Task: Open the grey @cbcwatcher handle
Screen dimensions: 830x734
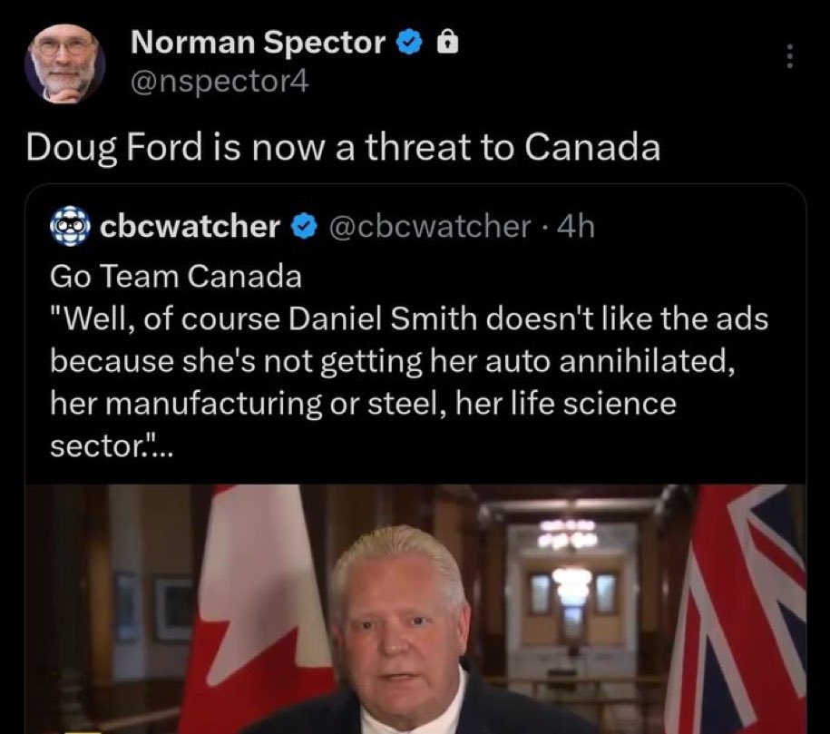Action: [x=430, y=227]
